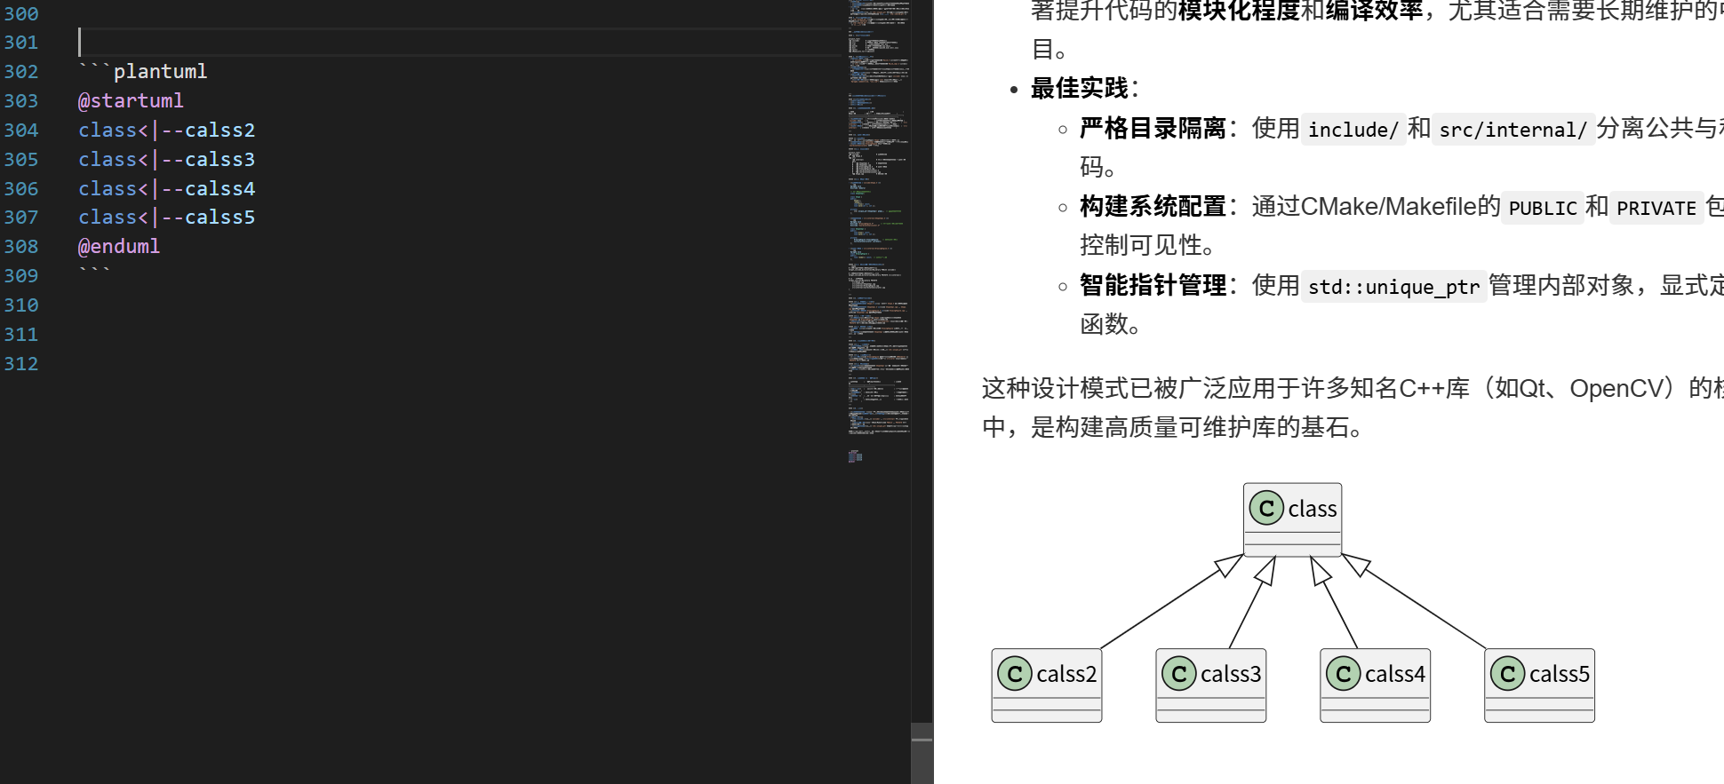Click line number 308 in the gutter

click(21, 246)
